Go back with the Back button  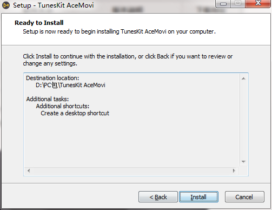pos(158,197)
